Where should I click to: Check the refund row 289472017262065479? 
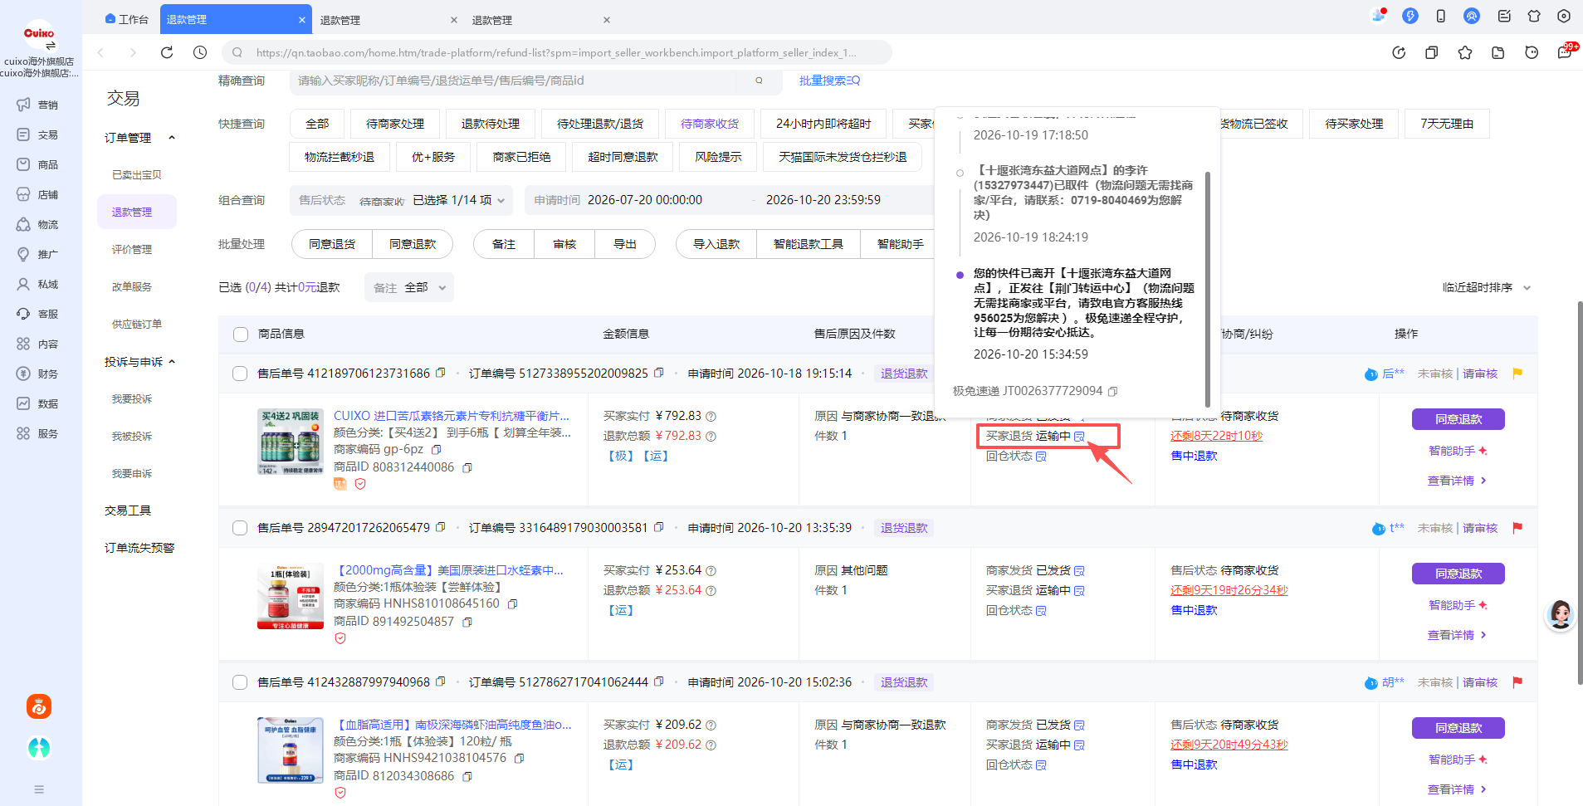coord(240,528)
